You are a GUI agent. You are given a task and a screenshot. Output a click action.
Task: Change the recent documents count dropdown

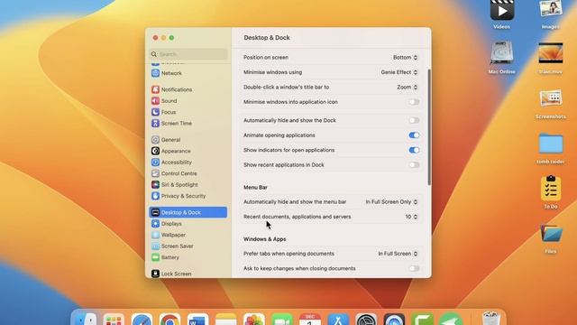(x=411, y=217)
